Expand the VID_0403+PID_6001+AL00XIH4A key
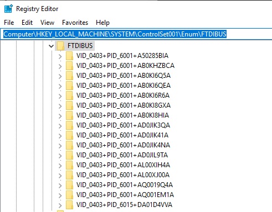 pyautogui.click(x=60, y=166)
